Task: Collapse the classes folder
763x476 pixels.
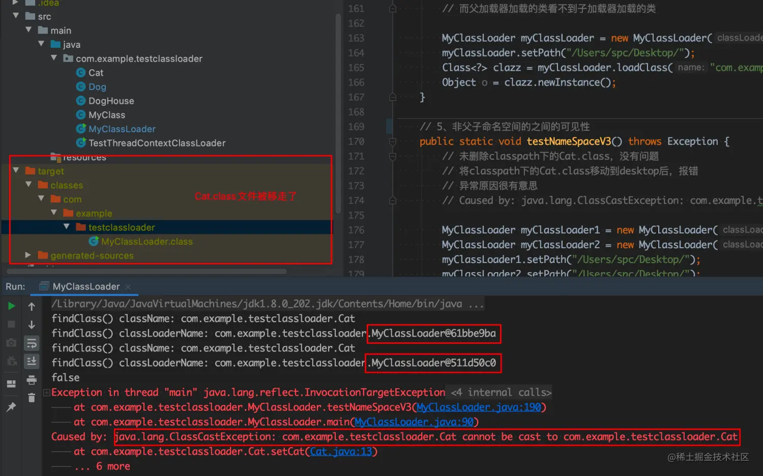Action: point(29,185)
